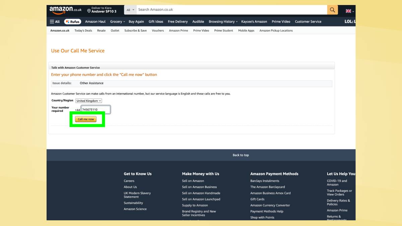This screenshot has width=402, height=226.
Task: Open the All search category dropdown
Action: coord(130,10)
